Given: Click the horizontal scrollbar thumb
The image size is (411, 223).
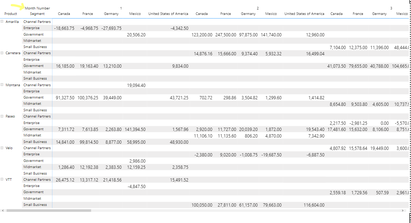Looking at the screenshot, I should coord(49,210).
